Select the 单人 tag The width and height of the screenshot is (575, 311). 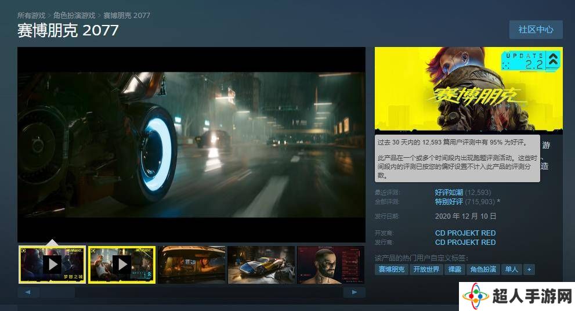[512, 269]
